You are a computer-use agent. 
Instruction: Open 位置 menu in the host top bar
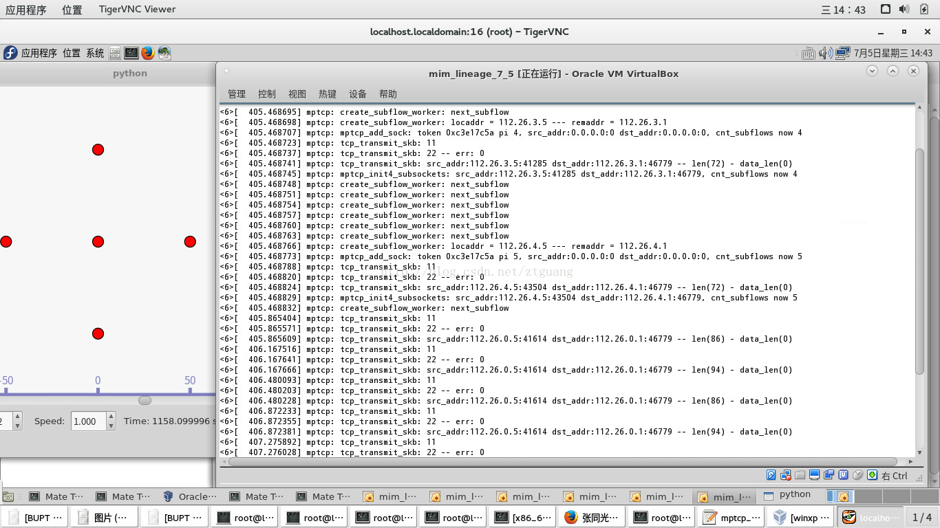click(x=72, y=10)
